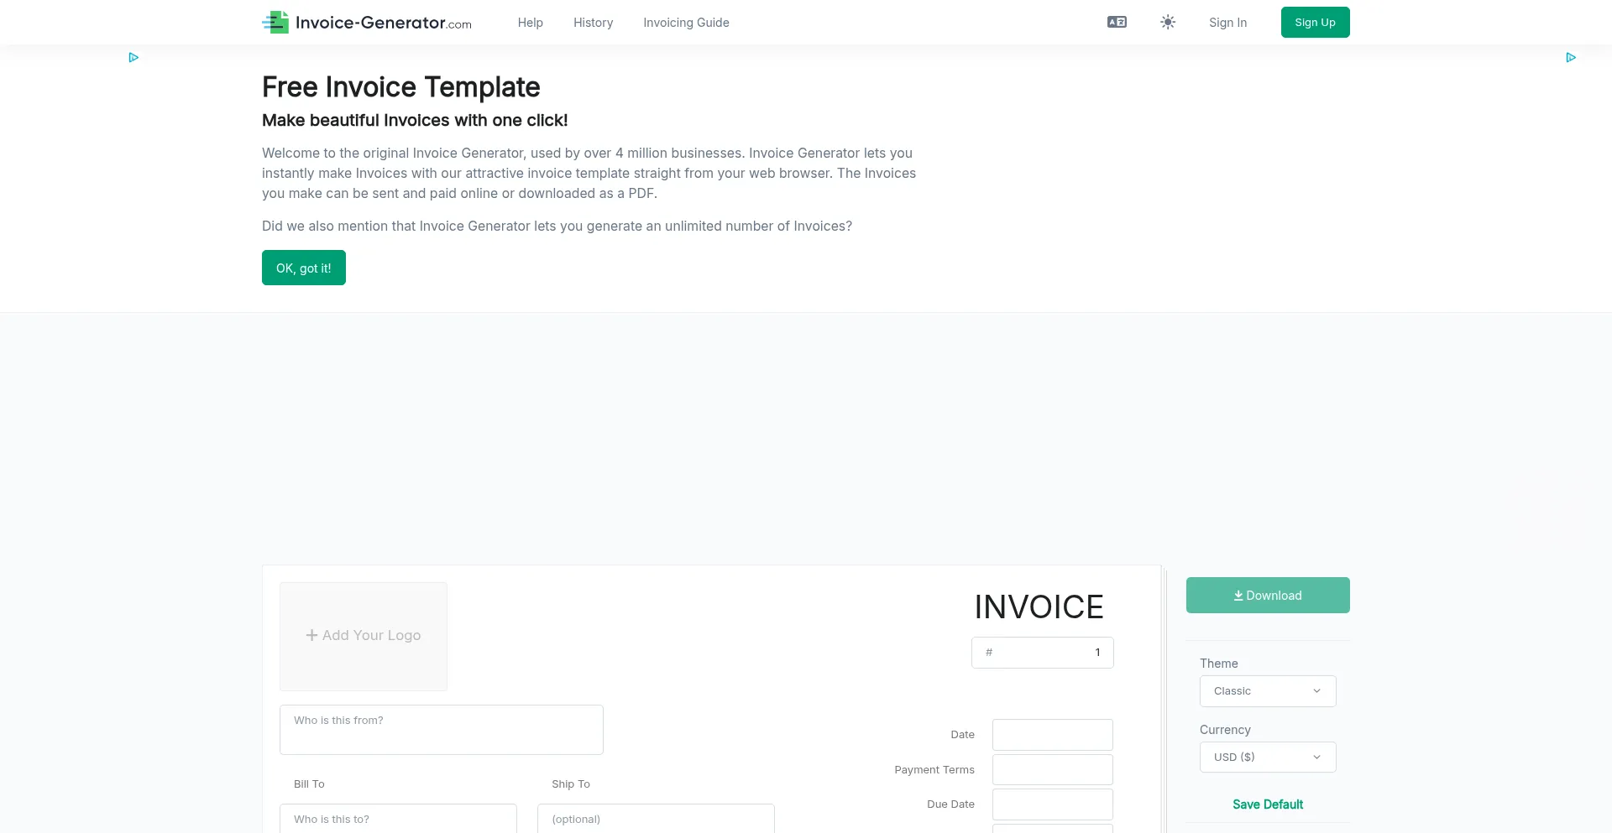The height and width of the screenshot is (833, 1612).
Task: Open the Theme dropdown set to Classic
Action: click(1267, 691)
